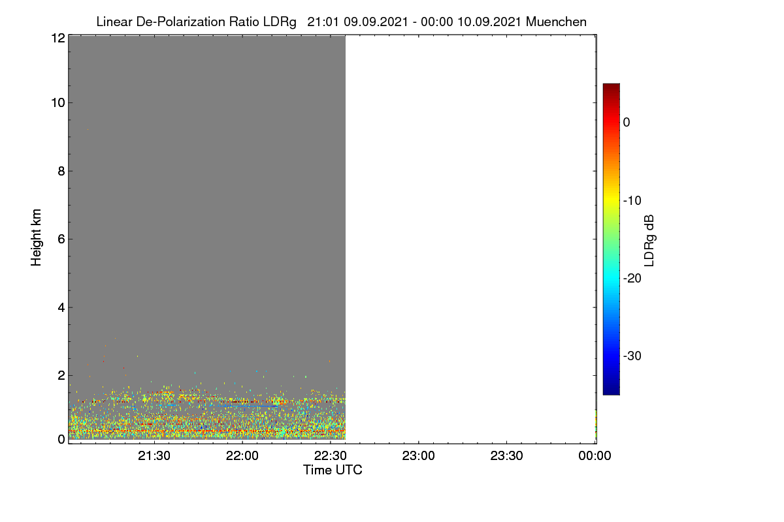The height and width of the screenshot is (522, 784).
Task: Click the '22:00' time axis label
Action: 242,456
